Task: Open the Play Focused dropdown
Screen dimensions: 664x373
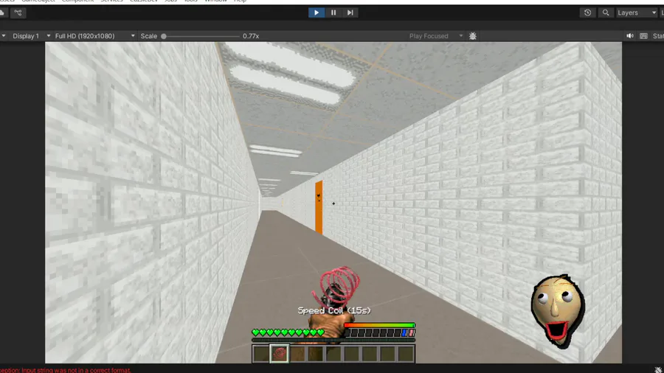Action: tap(436, 36)
